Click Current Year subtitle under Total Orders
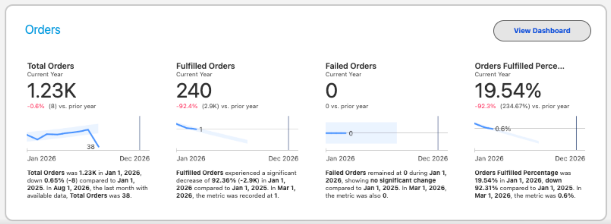The width and height of the screenshot is (611, 224). coord(45,74)
